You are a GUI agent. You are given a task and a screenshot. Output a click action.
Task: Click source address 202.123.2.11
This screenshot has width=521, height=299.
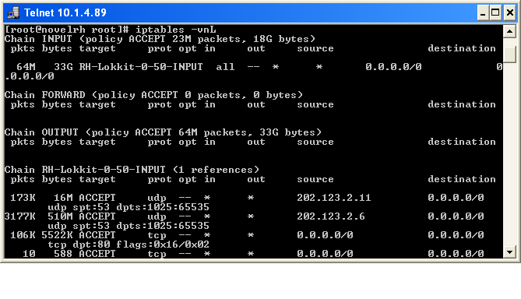coord(334,198)
